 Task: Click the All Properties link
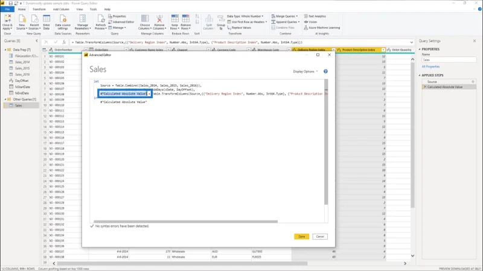click(x=430, y=67)
